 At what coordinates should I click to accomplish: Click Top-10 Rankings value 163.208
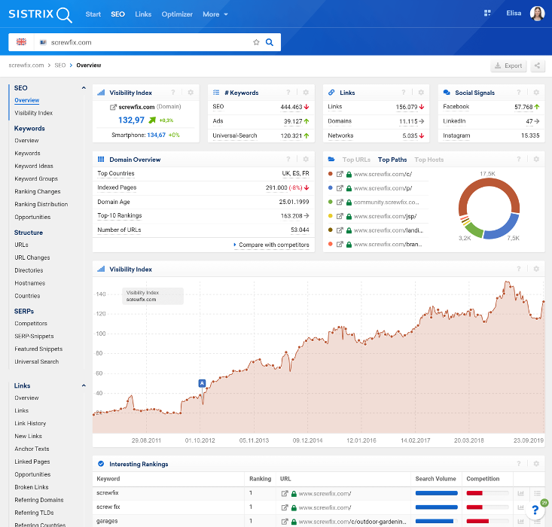pos(291,216)
